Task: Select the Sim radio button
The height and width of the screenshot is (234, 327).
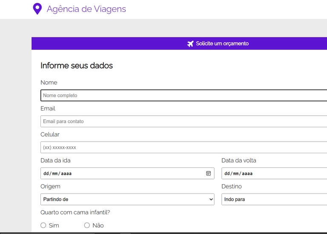Action: pos(43,225)
